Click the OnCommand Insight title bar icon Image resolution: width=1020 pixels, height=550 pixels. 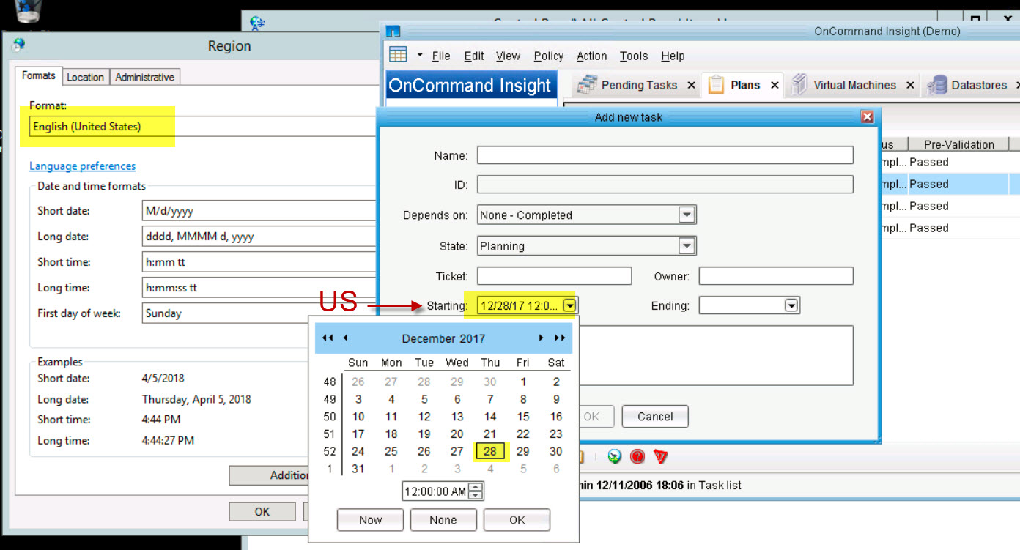(x=393, y=31)
